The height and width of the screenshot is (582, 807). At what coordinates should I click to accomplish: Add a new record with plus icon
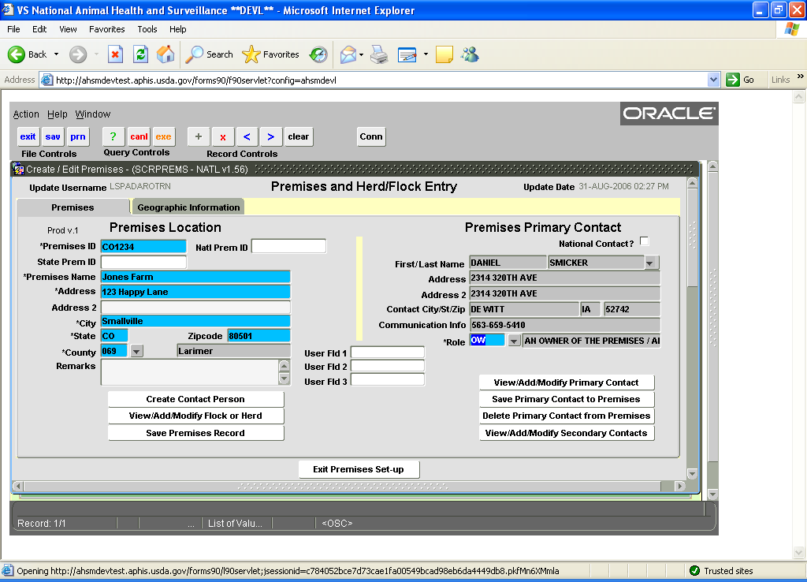click(x=198, y=136)
